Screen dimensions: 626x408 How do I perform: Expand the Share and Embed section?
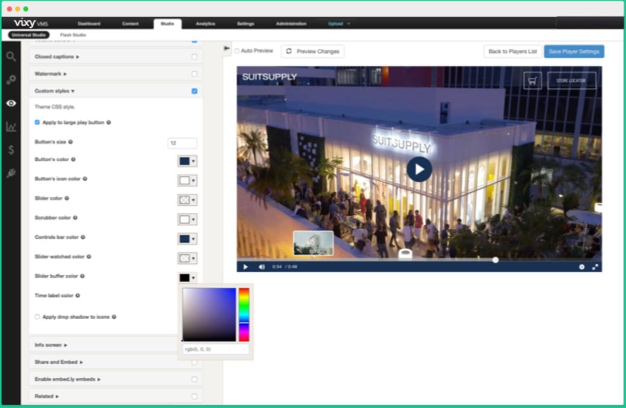coord(59,362)
